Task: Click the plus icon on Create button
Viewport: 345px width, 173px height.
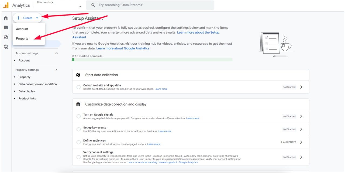Action: (x=18, y=18)
